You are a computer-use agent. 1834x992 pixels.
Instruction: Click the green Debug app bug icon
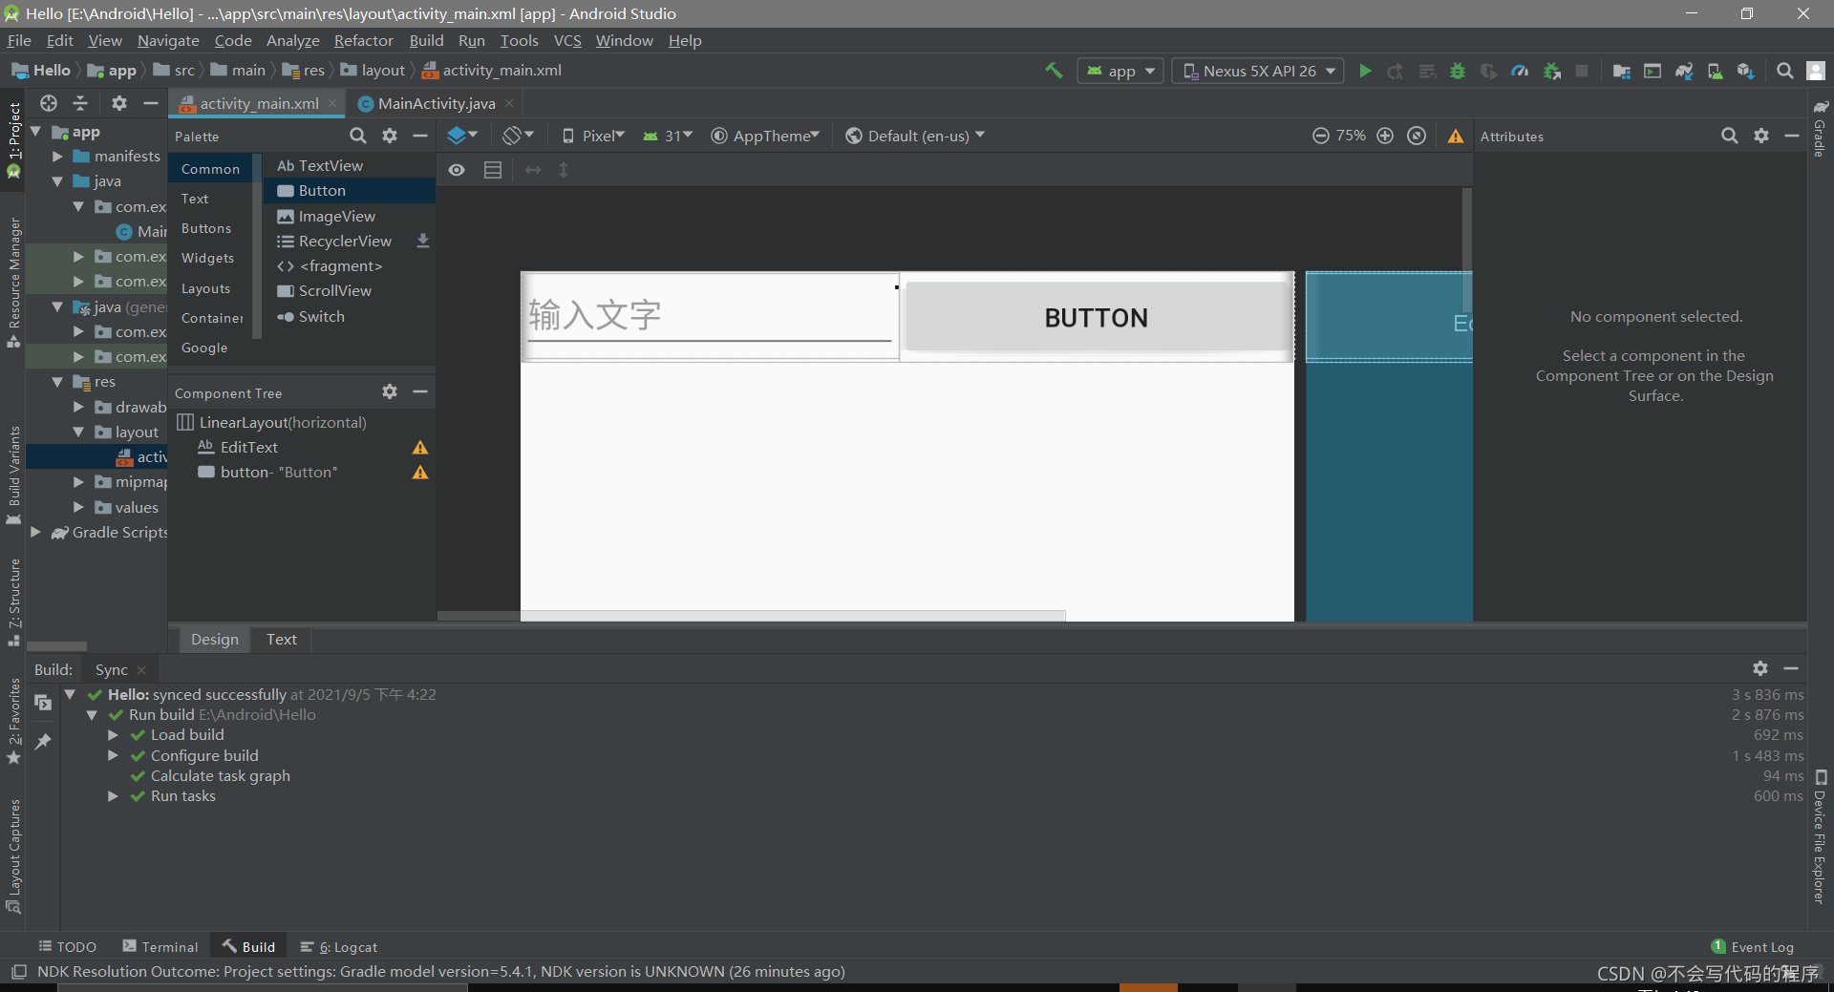[1458, 71]
